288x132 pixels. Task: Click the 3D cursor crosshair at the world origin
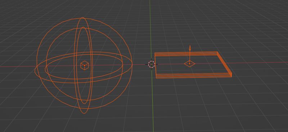point(152,64)
